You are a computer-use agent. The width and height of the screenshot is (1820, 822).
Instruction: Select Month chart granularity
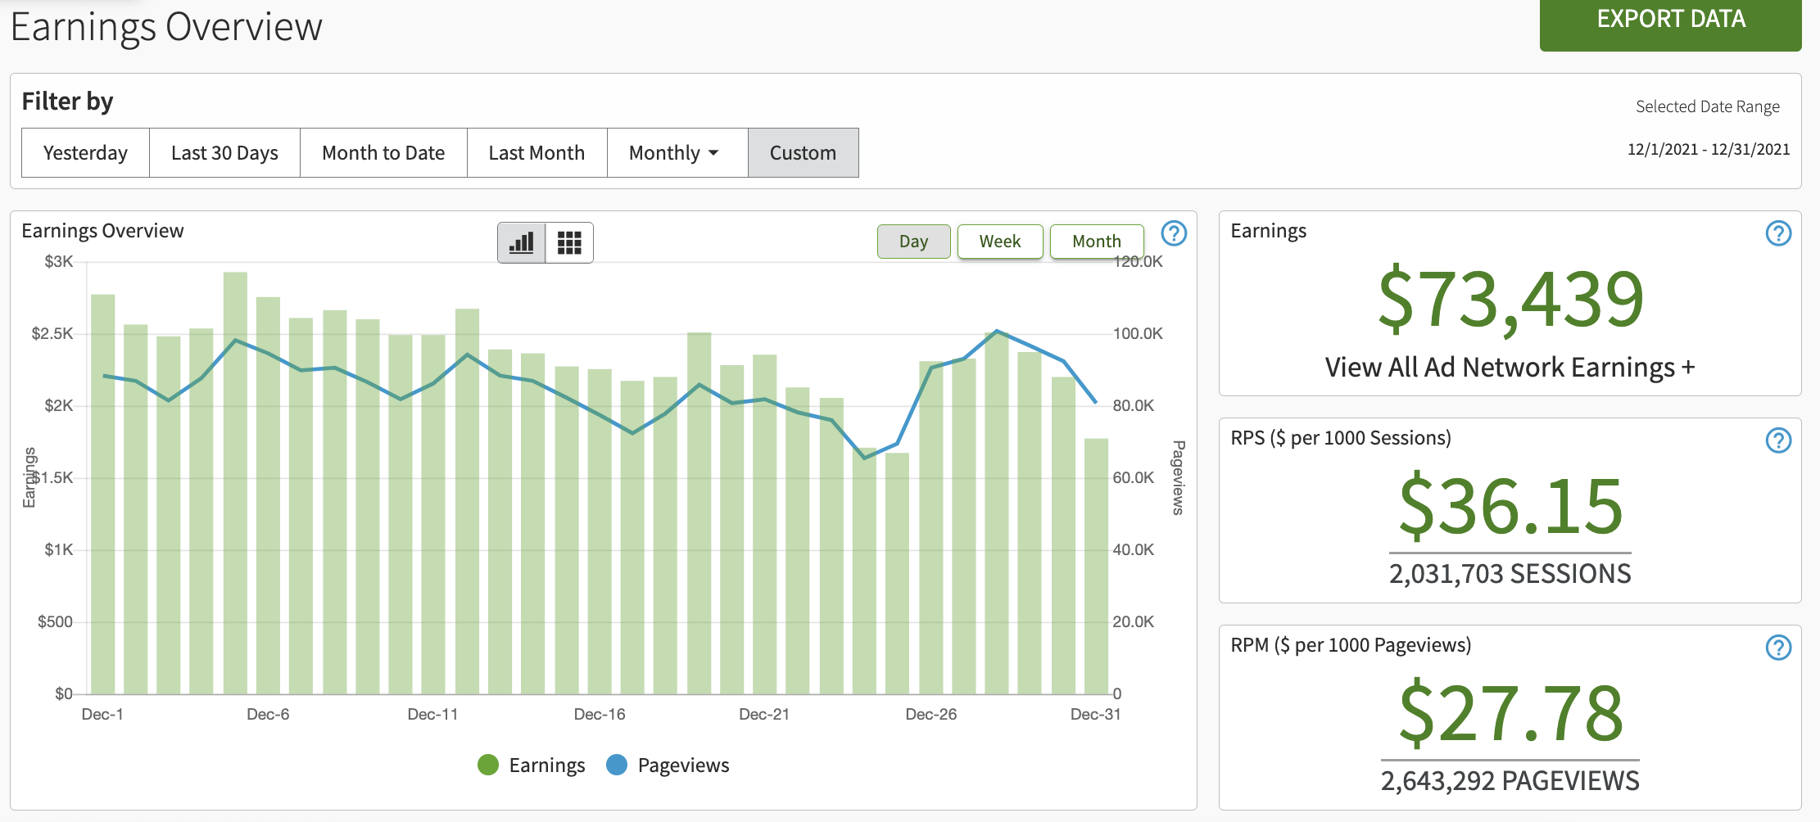[x=1096, y=242]
